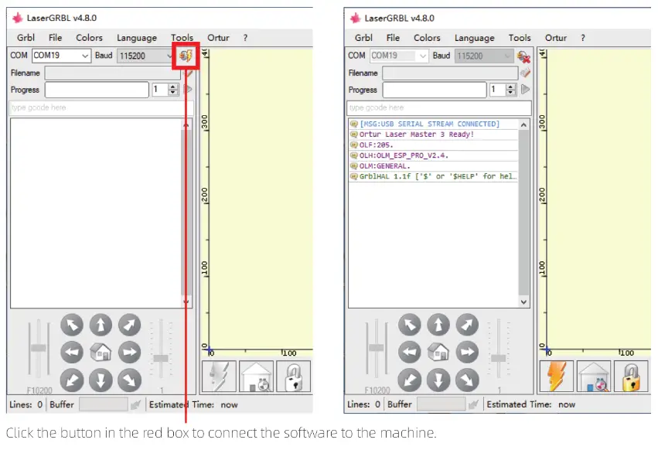The image size is (658, 450).
Task: Increment pass count stepper in right window
Action: (511, 87)
